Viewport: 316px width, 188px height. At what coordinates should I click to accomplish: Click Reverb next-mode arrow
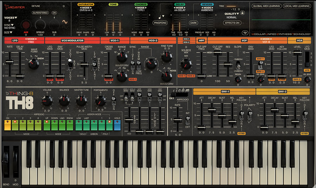pos(212,8)
